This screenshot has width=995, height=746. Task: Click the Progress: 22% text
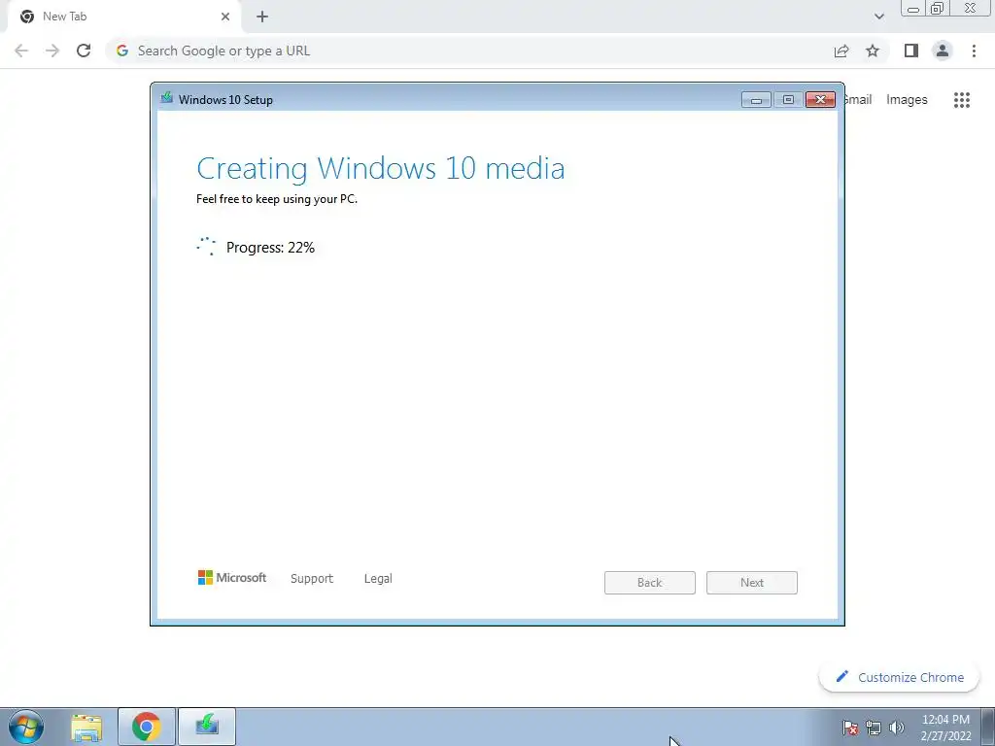pos(270,248)
